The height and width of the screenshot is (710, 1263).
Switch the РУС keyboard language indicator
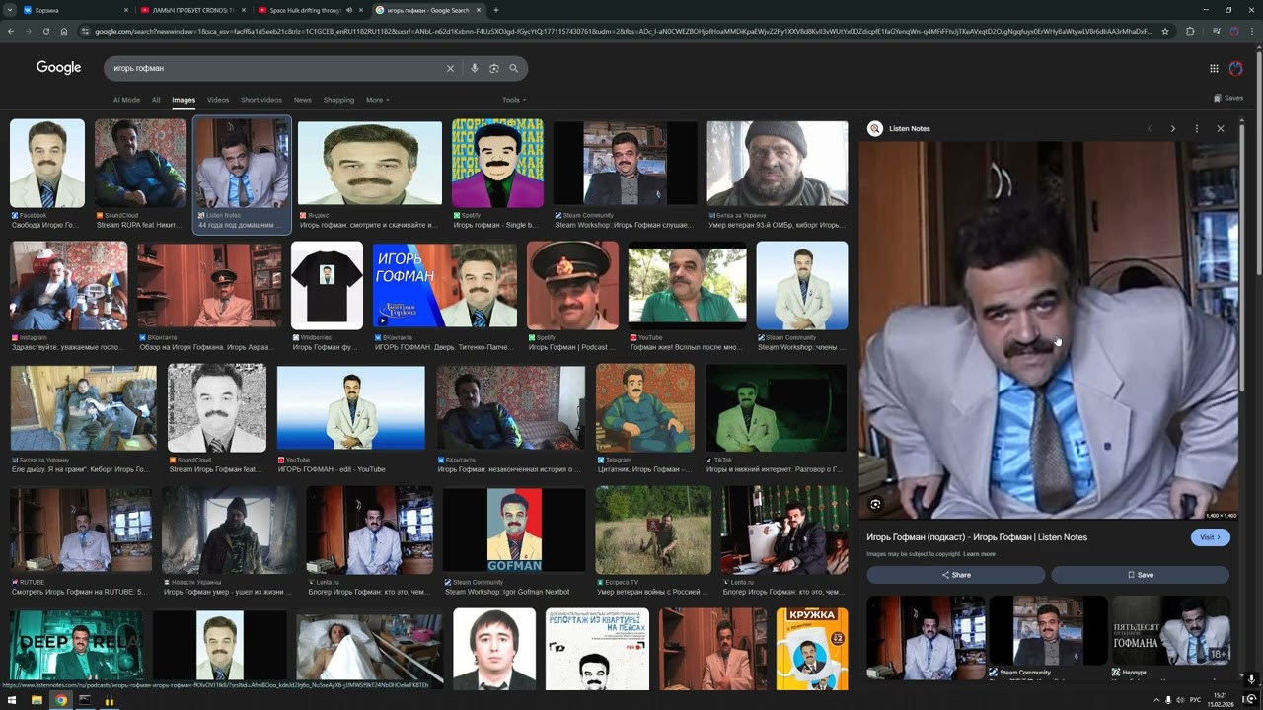tap(1195, 700)
